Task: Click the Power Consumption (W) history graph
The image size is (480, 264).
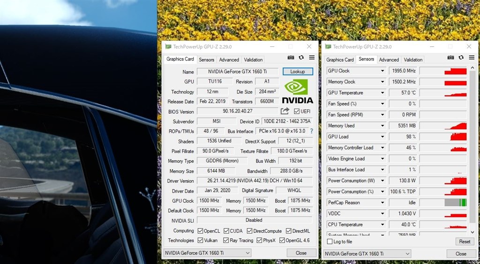Action: pos(443,181)
